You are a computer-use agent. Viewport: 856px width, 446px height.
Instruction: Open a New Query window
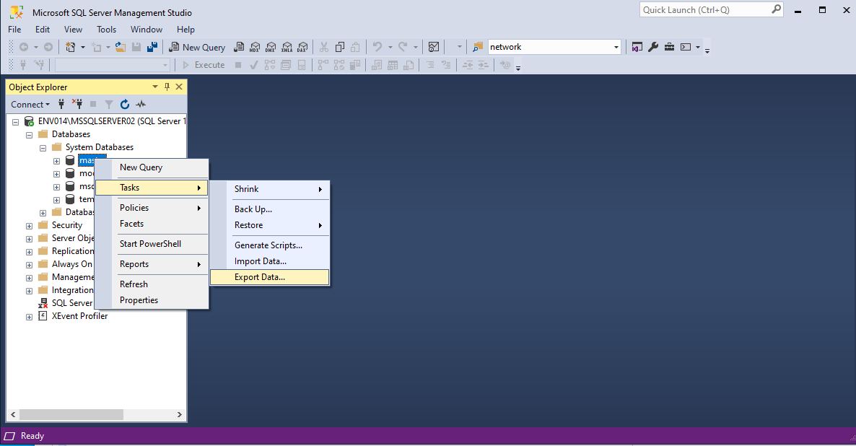[x=197, y=46]
